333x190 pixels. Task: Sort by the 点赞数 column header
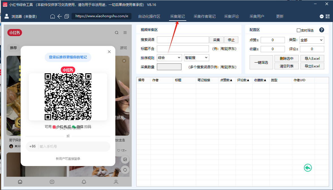(x=227, y=80)
